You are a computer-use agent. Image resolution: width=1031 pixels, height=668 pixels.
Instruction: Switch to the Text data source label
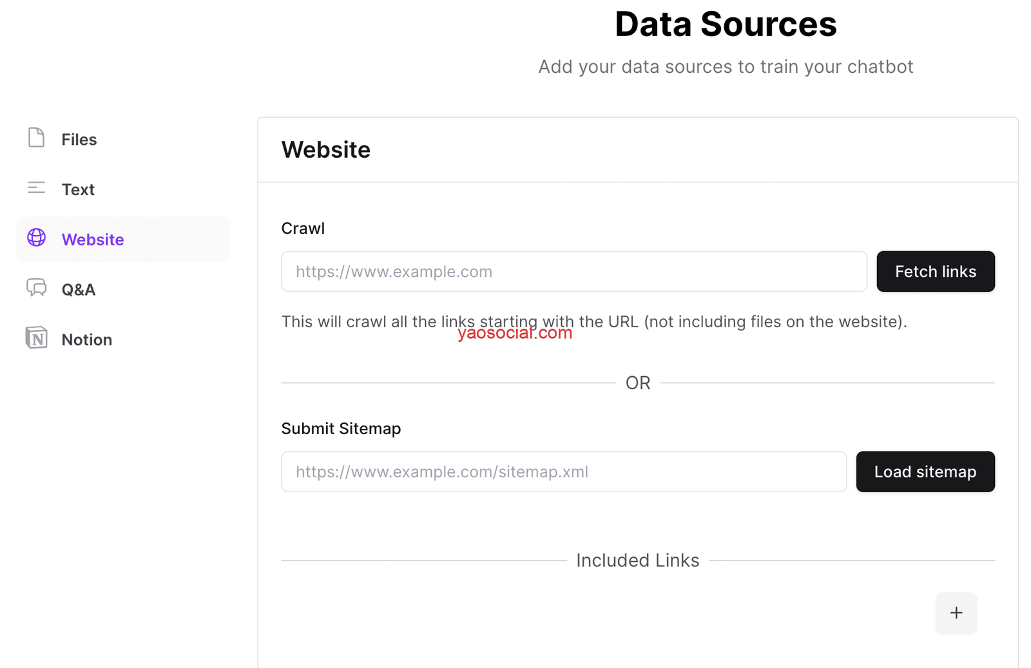pyautogui.click(x=78, y=190)
